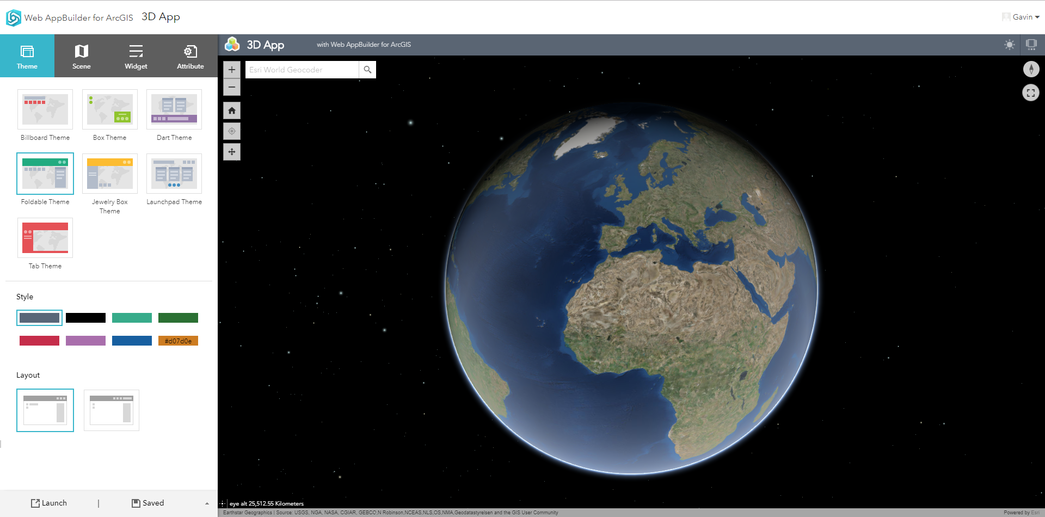Click the My Location button
The width and height of the screenshot is (1045, 517).
232,131
